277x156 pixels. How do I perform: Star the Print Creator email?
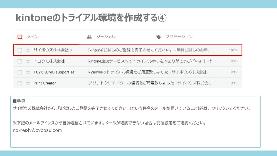click(x=28, y=83)
